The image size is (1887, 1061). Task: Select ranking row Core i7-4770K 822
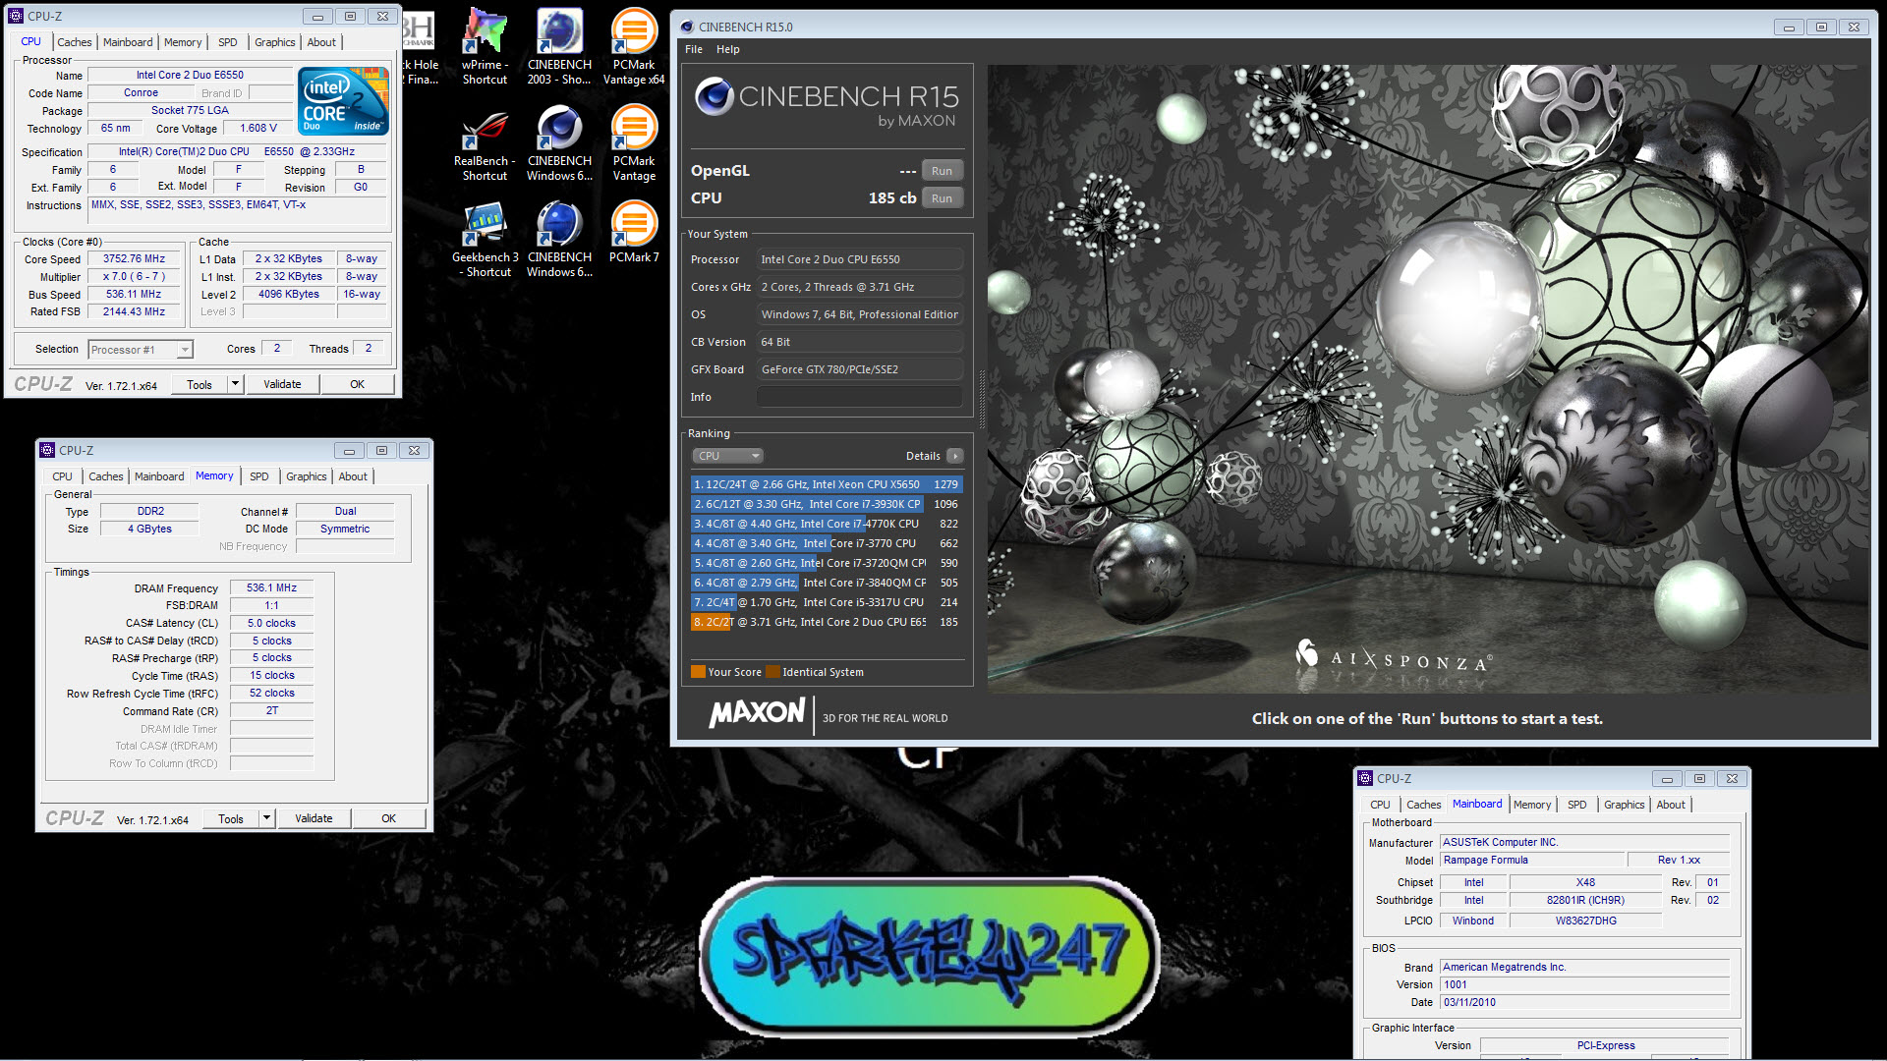point(826,524)
